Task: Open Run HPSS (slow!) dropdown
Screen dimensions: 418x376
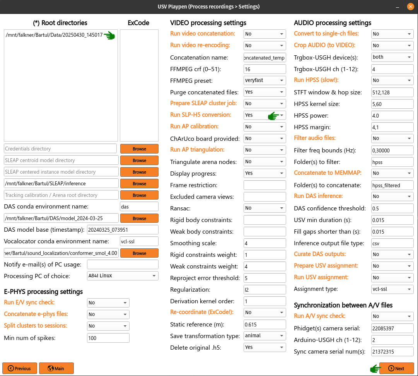Action: coord(392,80)
